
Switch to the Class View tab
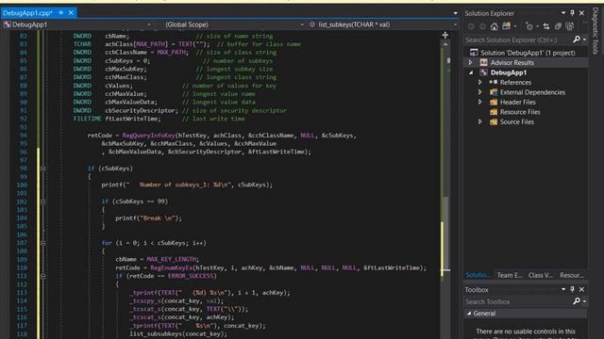[x=541, y=275]
